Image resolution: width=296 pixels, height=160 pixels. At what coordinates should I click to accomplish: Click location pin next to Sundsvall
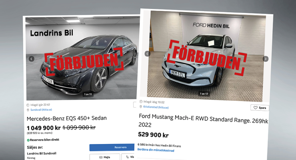click(x=28, y=110)
